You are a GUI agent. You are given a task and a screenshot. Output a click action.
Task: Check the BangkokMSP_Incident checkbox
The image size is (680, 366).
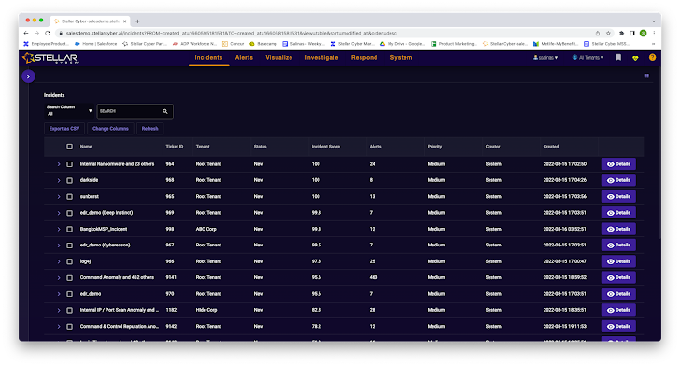(x=69, y=229)
